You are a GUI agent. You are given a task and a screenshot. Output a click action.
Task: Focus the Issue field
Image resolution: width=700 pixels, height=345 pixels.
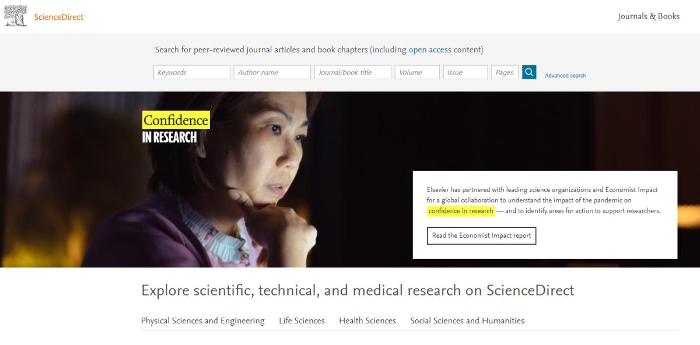466,72
